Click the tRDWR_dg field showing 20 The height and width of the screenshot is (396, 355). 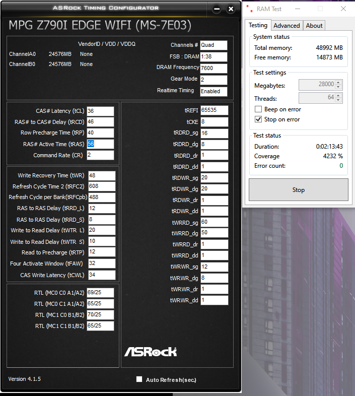coord(215,188)
